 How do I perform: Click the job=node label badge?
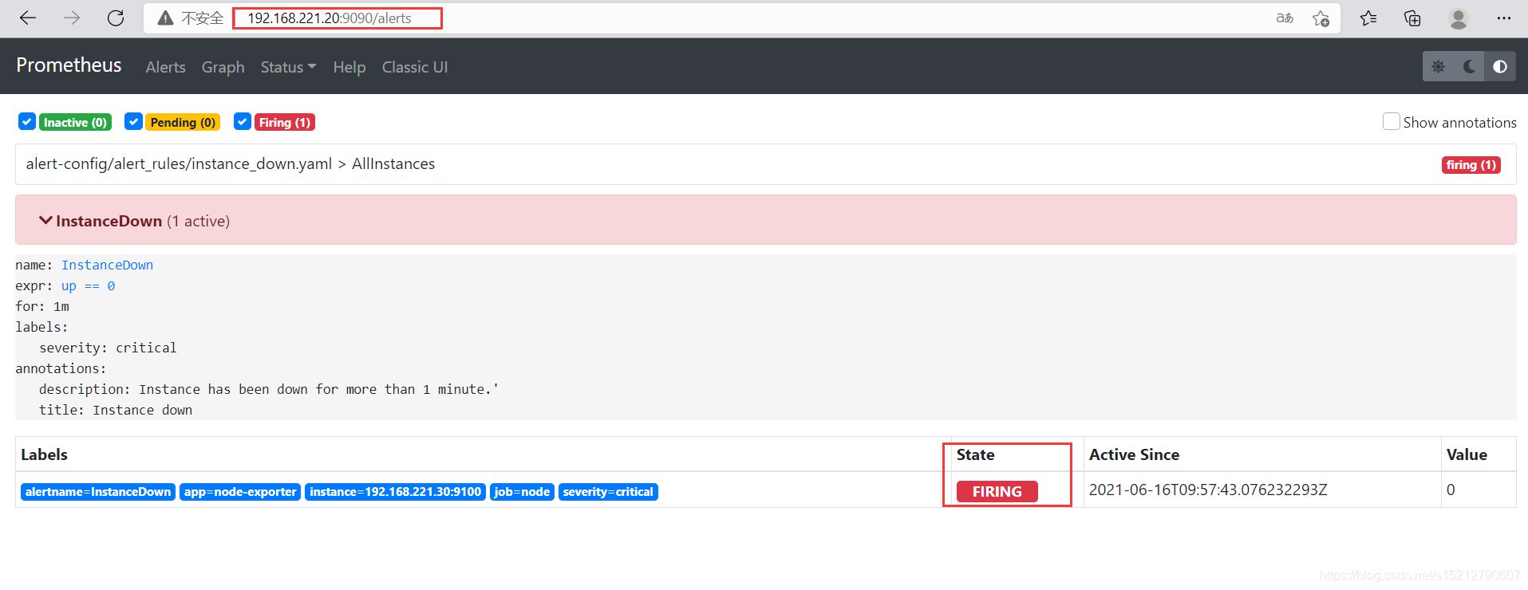tap(522, 492)
